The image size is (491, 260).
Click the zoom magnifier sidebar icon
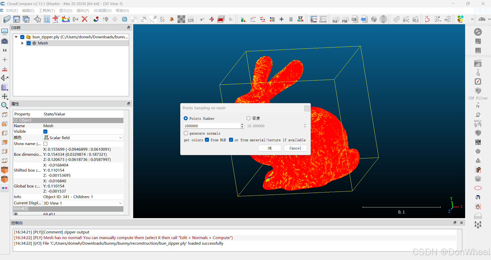(5, 105)
